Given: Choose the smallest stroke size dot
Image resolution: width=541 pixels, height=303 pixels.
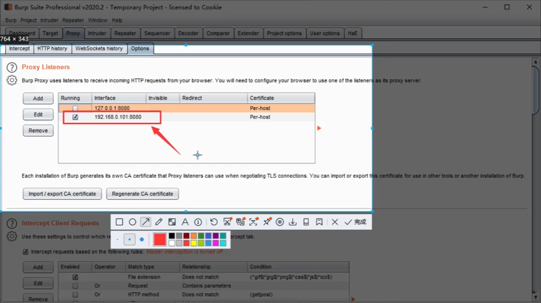Looking at the screenshot, I should (117, 239).
